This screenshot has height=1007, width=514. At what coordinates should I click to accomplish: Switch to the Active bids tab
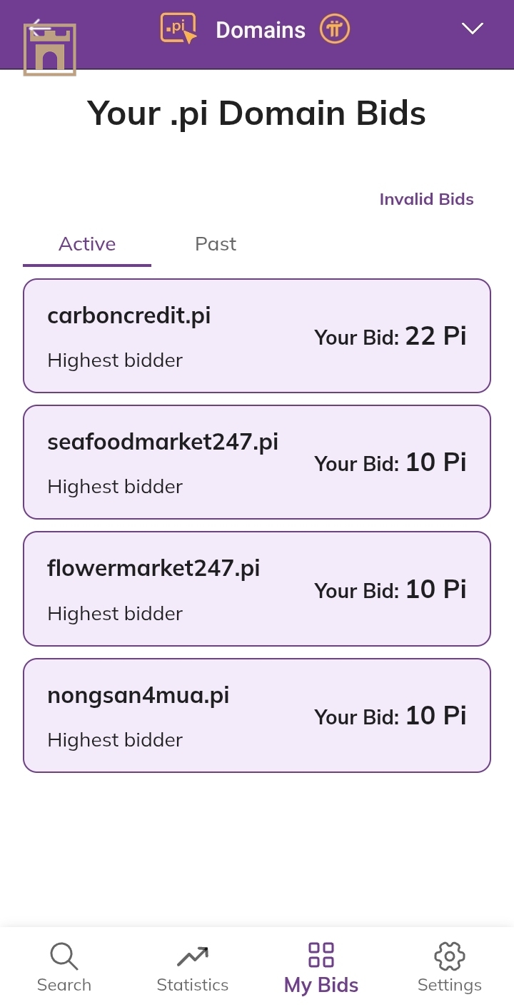pos(87,244)
